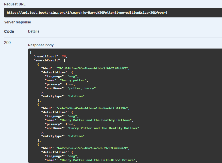
Task: Click the Code column header
Action: click(9, 31)
